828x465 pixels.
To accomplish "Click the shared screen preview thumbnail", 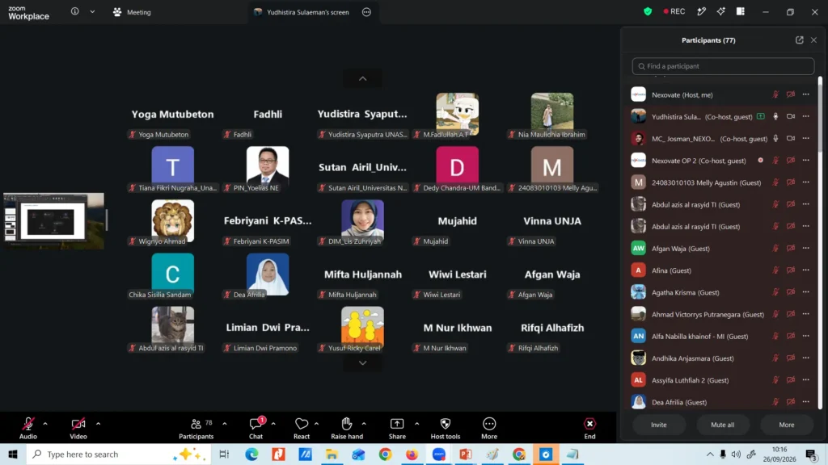I will (54, 221).
